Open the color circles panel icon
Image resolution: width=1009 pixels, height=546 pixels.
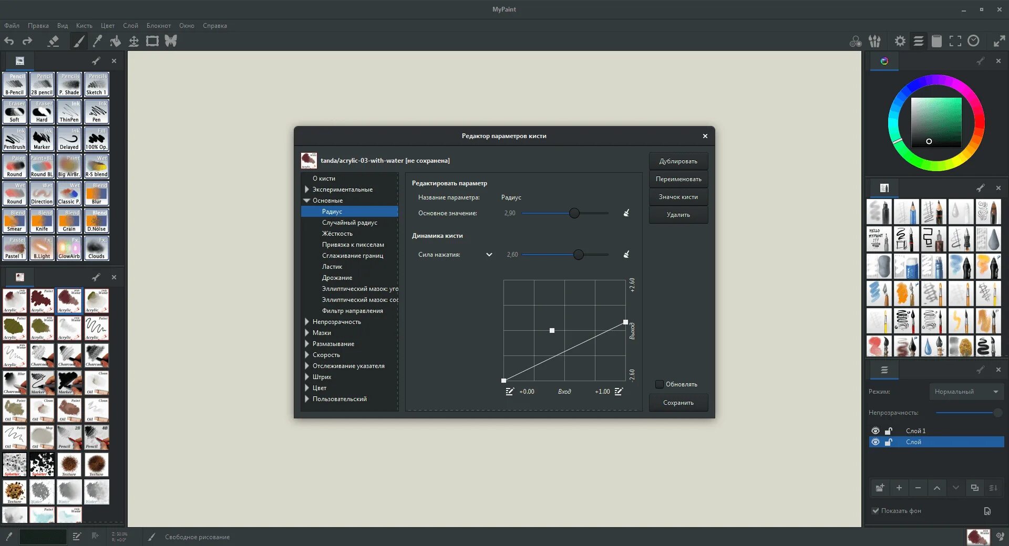click(856, 41)
